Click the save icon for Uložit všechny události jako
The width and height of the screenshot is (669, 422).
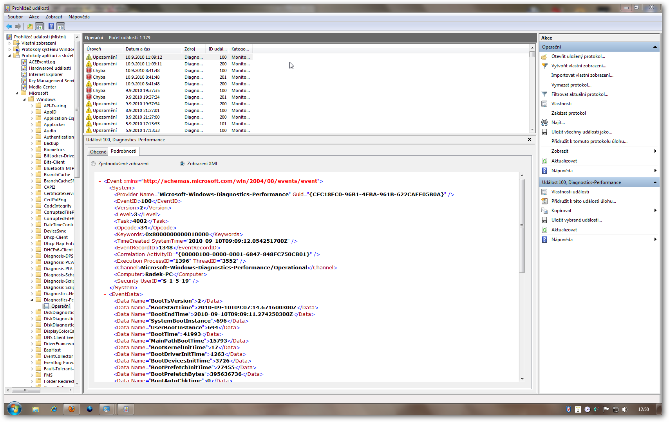(544, 132)
